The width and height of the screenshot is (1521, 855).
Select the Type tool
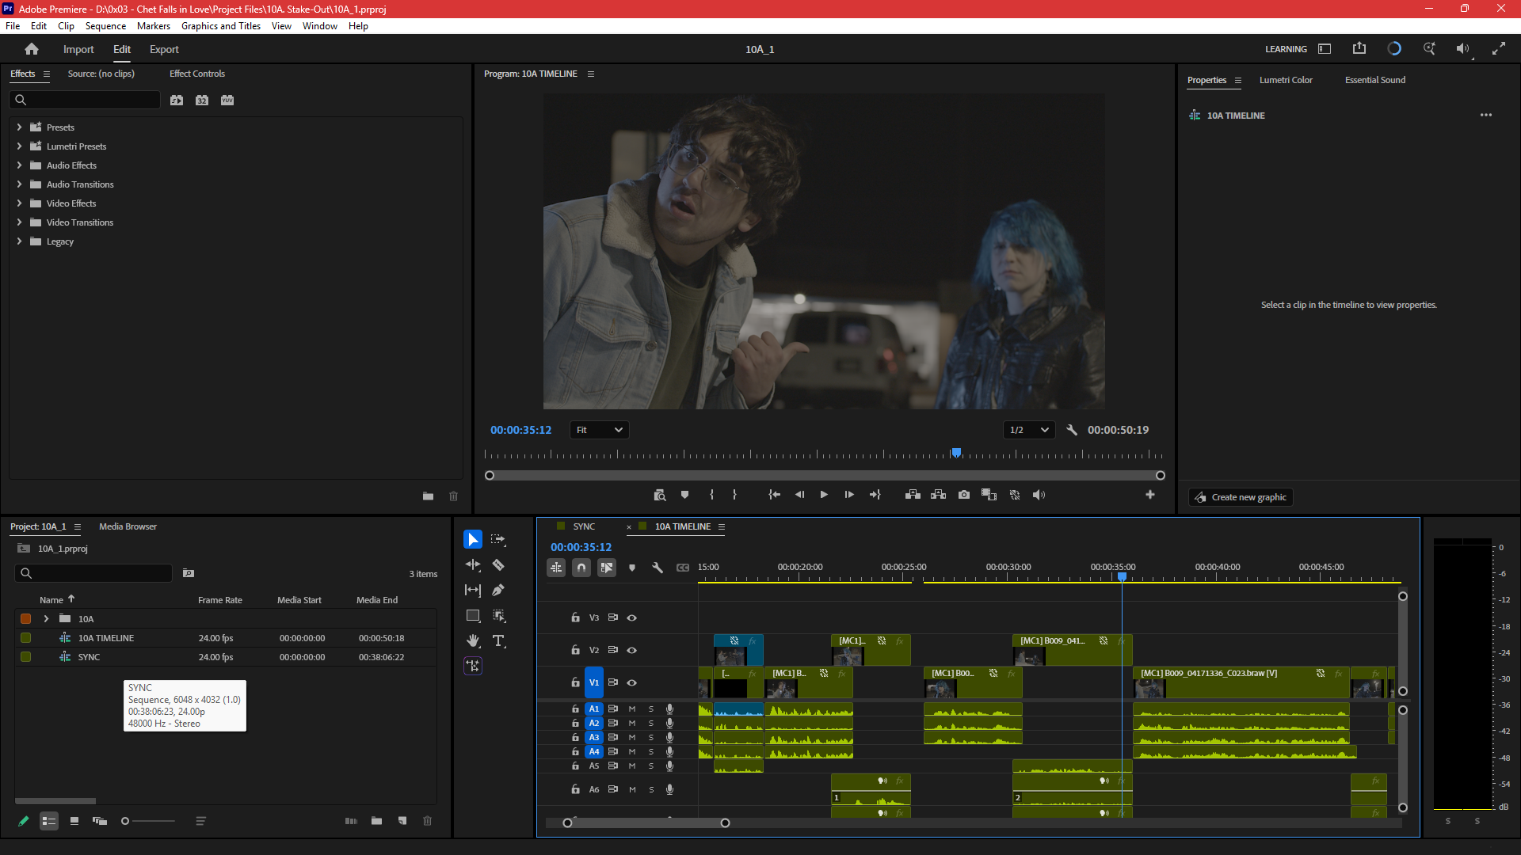click(x=498, y=641)
